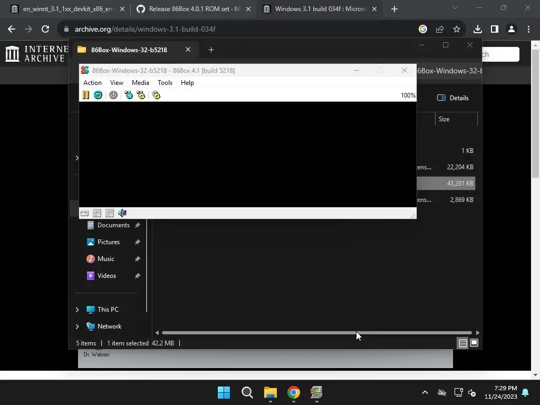Click the Google icon in the address bar
This screenshot has width=540, height=405.
click(x=423, y=30)
